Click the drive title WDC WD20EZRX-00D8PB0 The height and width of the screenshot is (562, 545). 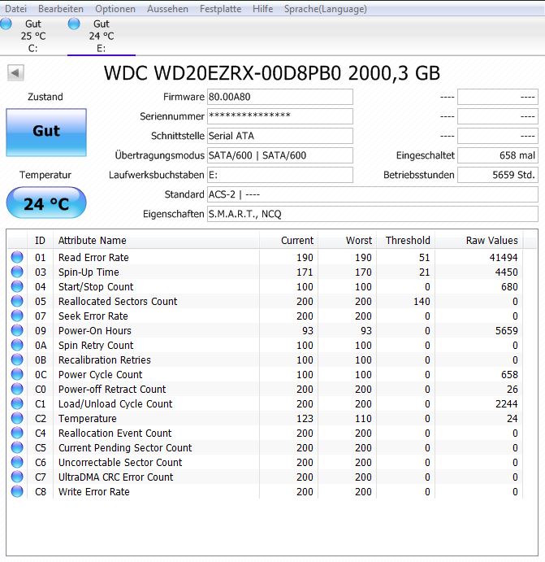click(223, 73)
